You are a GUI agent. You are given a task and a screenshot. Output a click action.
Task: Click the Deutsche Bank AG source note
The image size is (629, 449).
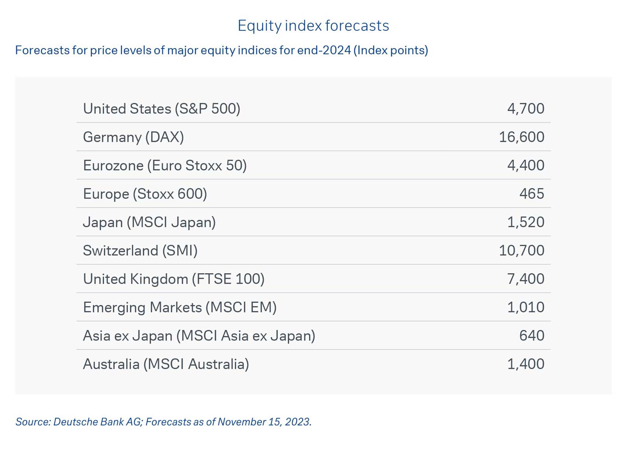pos(163,422)
